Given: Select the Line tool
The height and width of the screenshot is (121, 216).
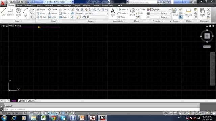Looking at the screenshot, I should coord(4,12).
